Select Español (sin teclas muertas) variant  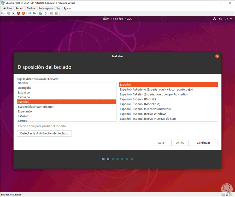(168, 109)
